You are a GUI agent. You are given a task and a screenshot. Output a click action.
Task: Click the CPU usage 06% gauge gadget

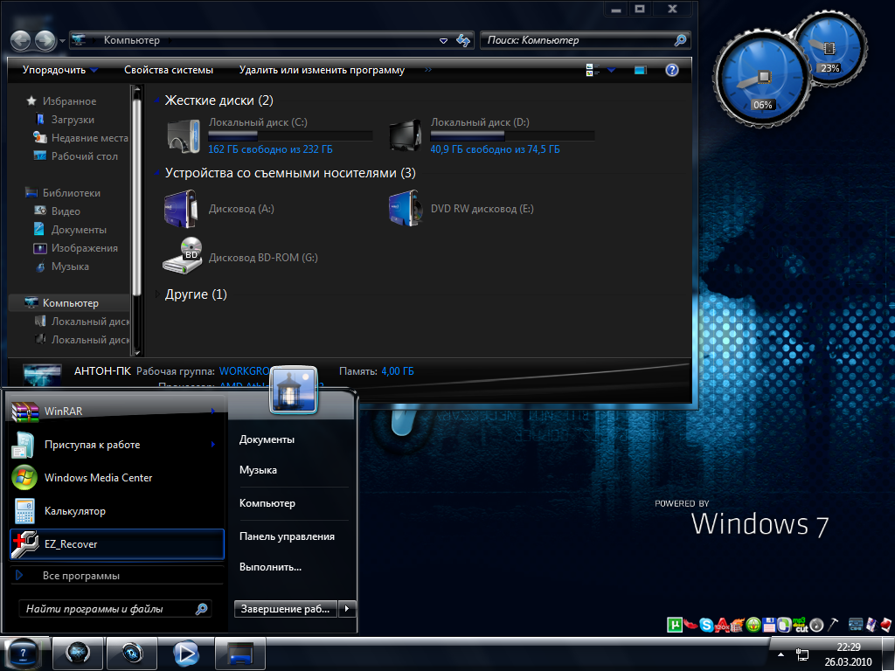point(762,79)
